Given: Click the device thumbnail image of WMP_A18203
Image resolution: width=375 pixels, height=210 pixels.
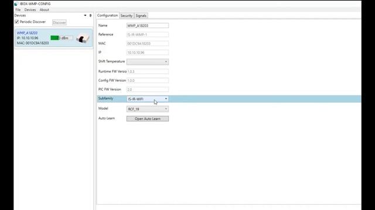Looking at the screenshot, I should tap(83, 38).
